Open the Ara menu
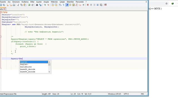The image size is (178, 100). pyautogui.click(x=9, y=2)
